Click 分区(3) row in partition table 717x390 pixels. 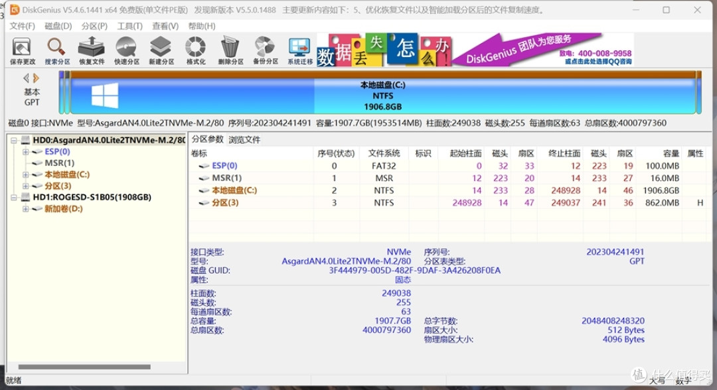[x=448, y=203]
